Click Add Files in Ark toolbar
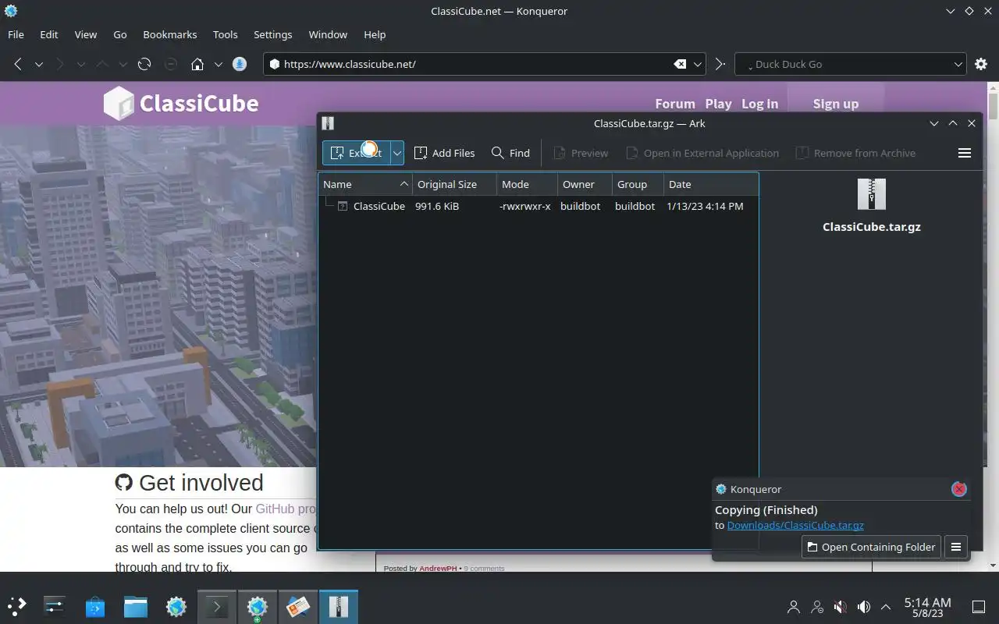 point(444,153)
